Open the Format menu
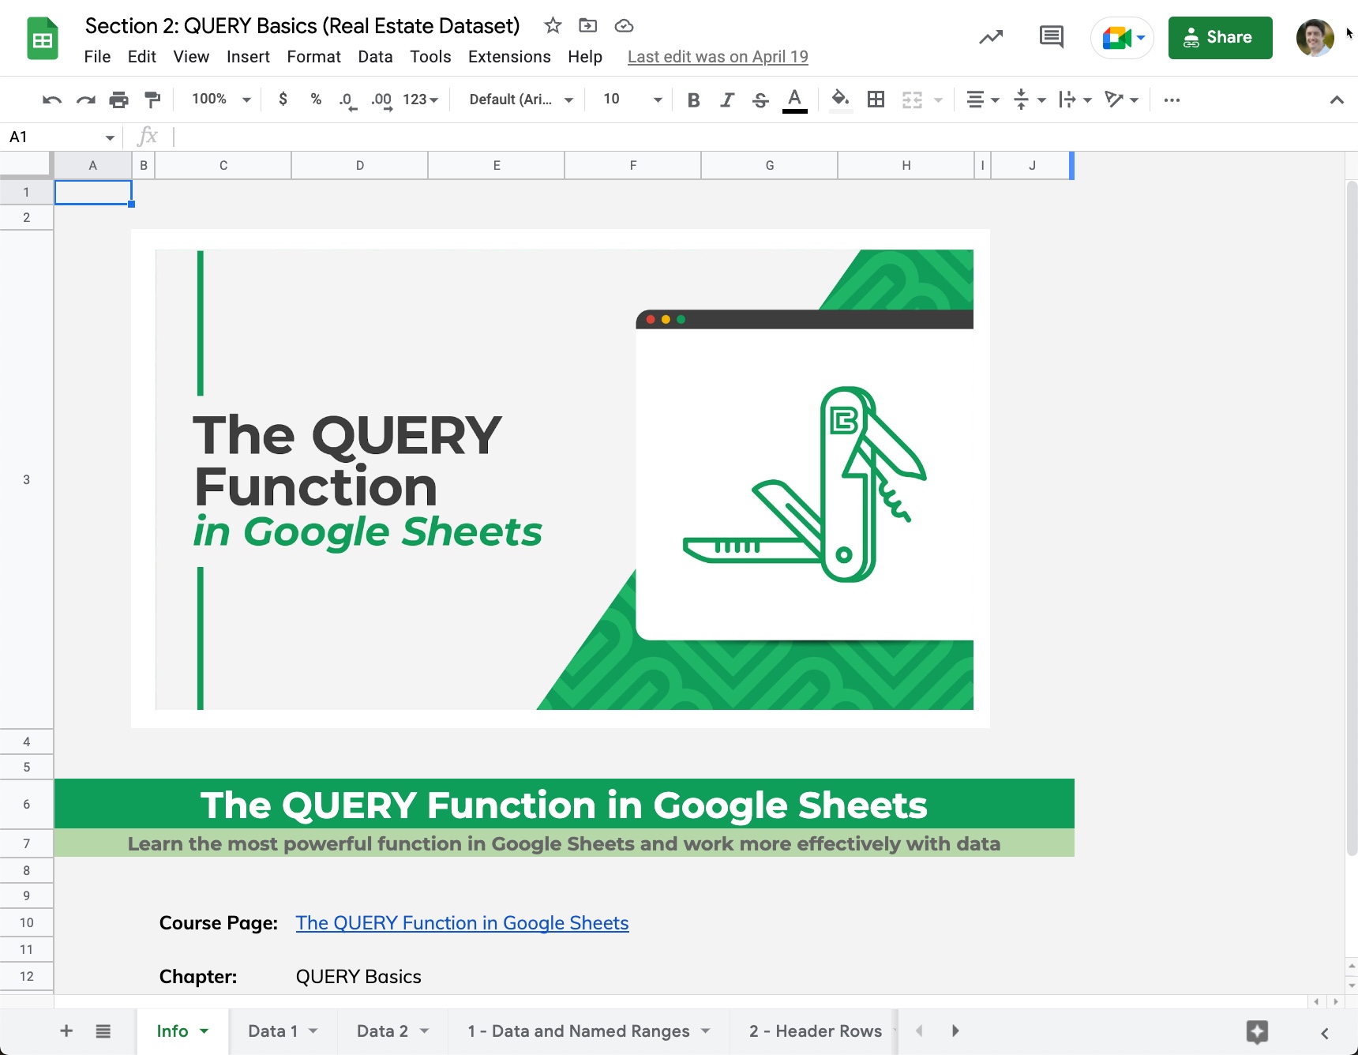 (313, 57)
